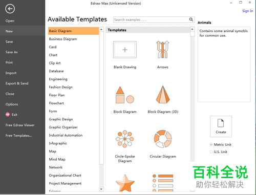
Task: Open Import in the sidebar
Action: click(11, 73)
